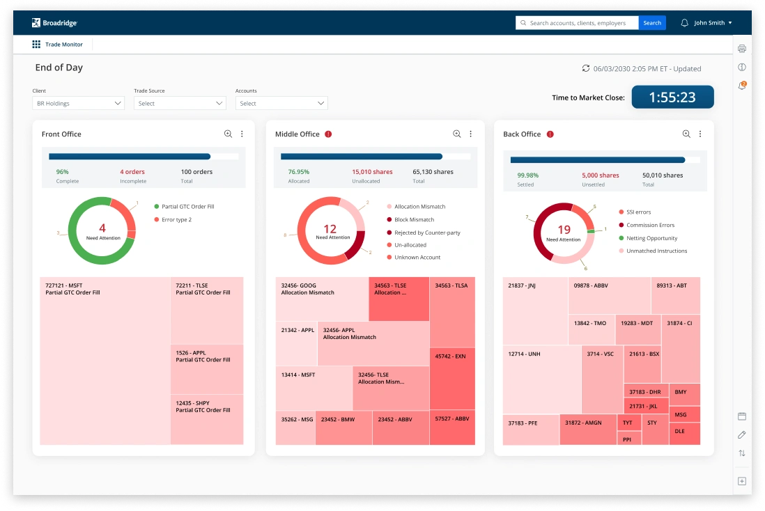Select the printer icon in the right sidebar
This screenshot has width=765, height=511.
point(741,48)
